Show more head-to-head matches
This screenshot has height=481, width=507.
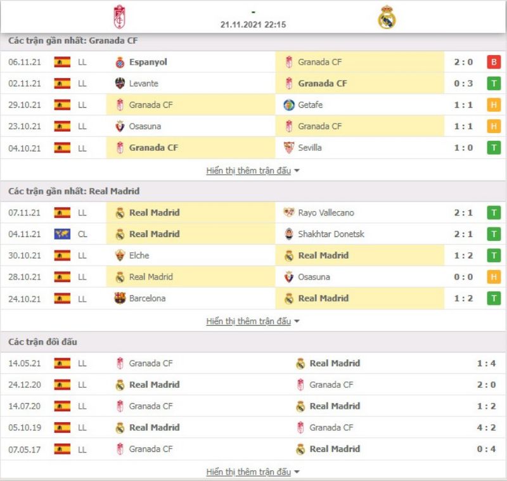(253, 471)
